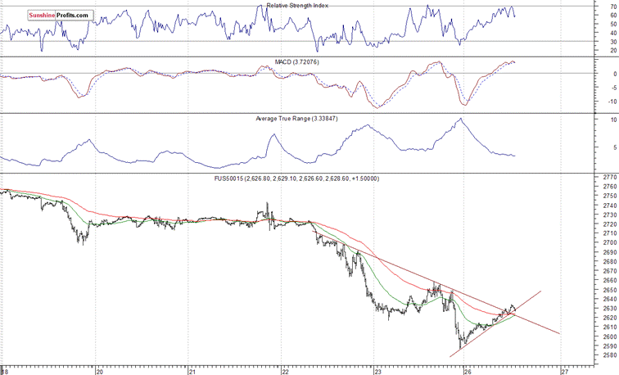Click the 2580 price axis label
This screenshot has height=375, width=619.
pyautogui.click(x=608, y=355)
